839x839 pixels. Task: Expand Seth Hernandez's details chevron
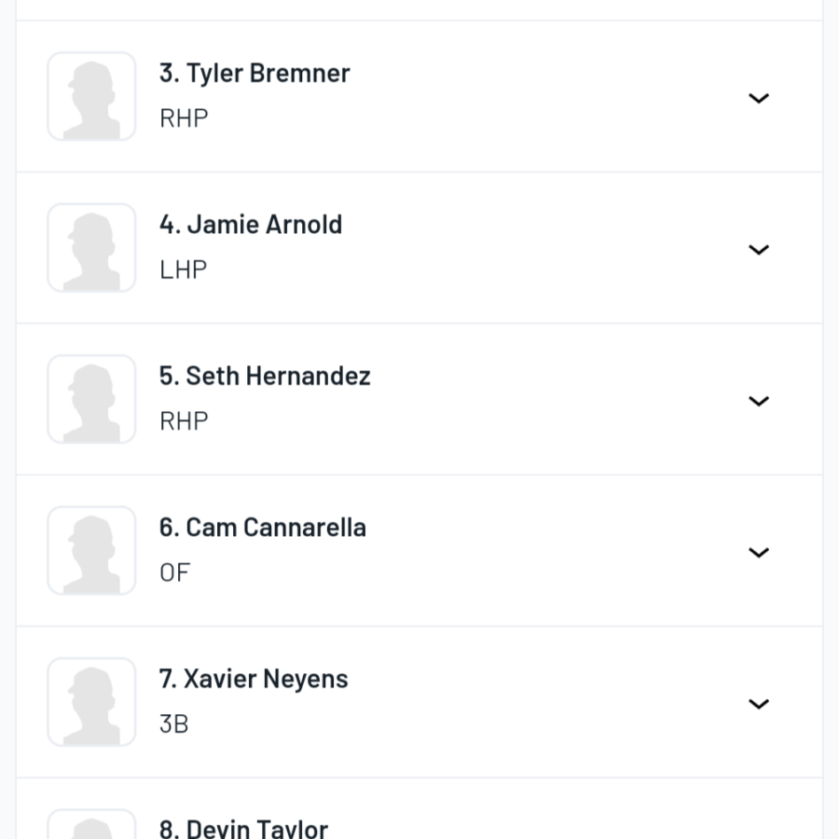(x=758, y=401)
